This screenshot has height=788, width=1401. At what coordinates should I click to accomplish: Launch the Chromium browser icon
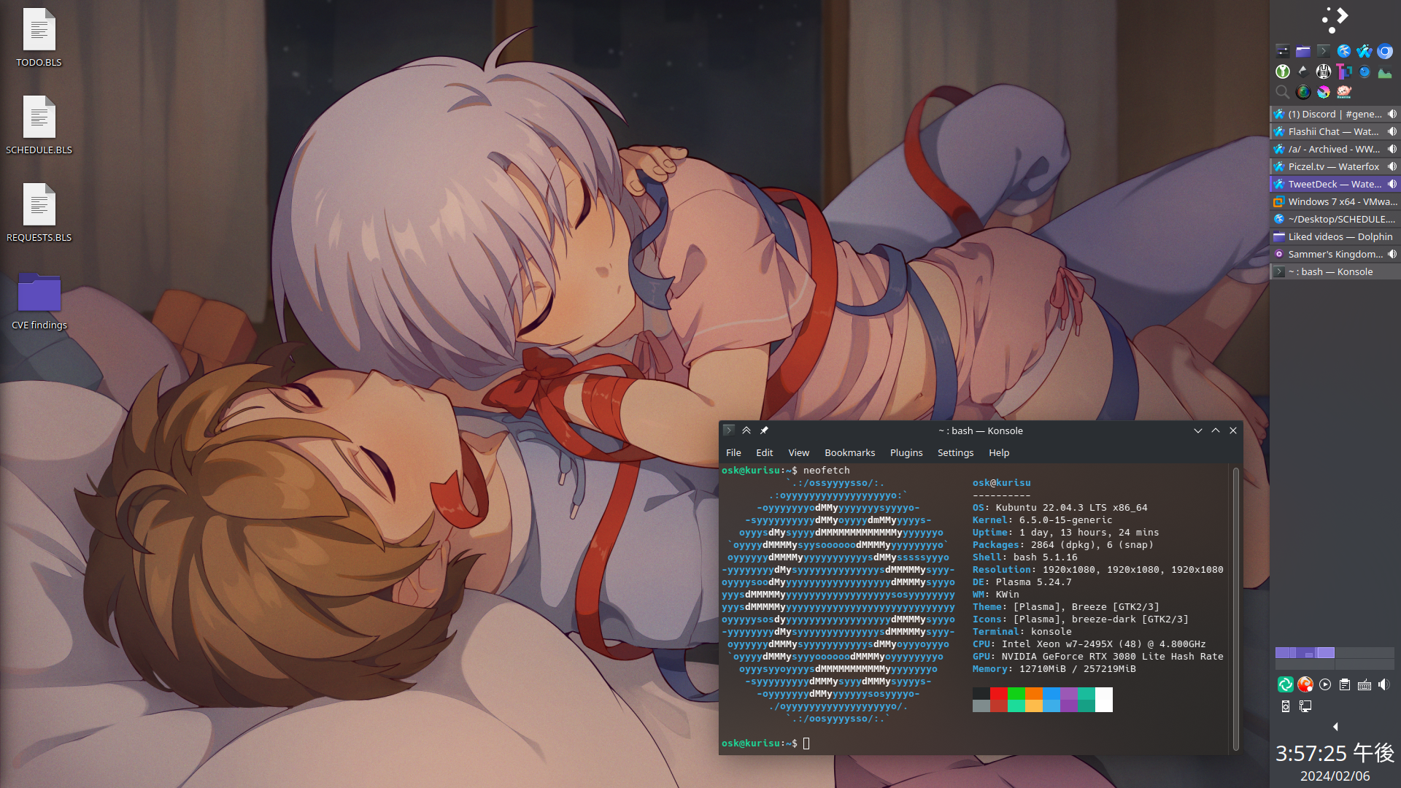pyautogui.click(x=1385, y=51)
